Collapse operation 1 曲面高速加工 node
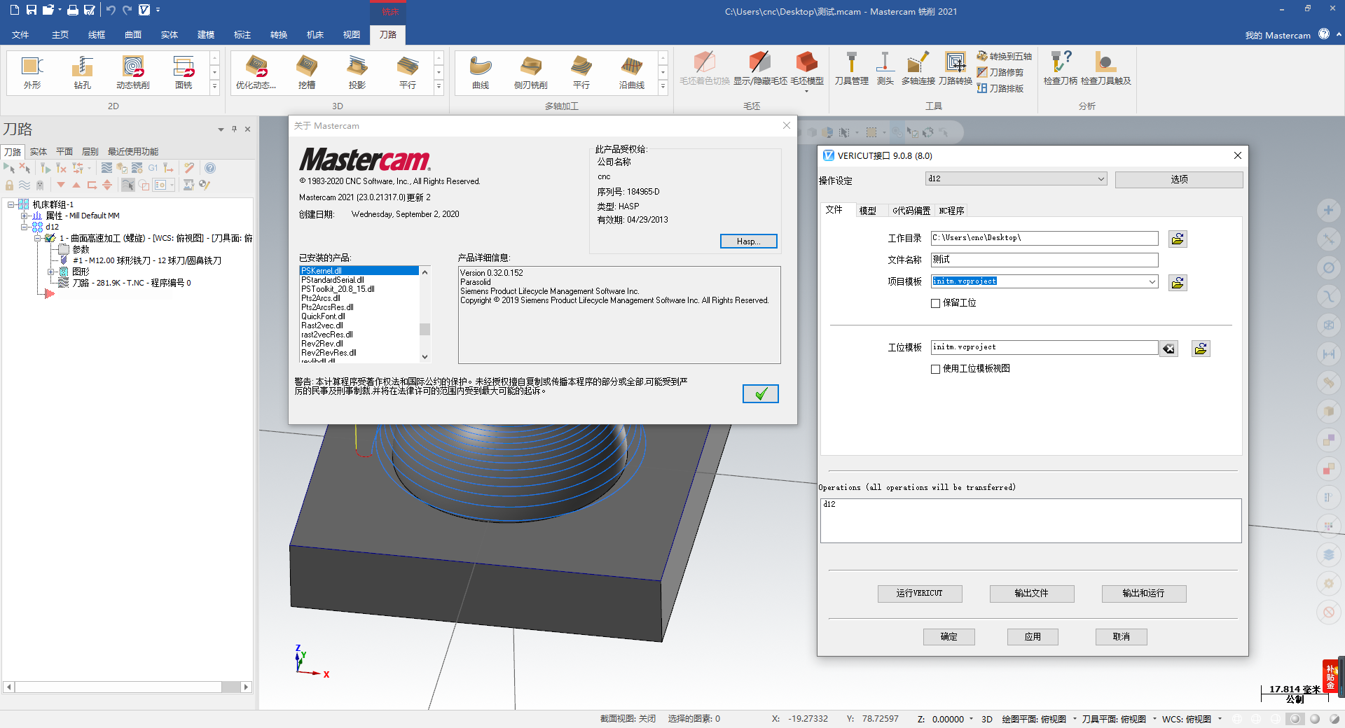Viewport: 1345px width, 728px height. (x=37, y=238)
